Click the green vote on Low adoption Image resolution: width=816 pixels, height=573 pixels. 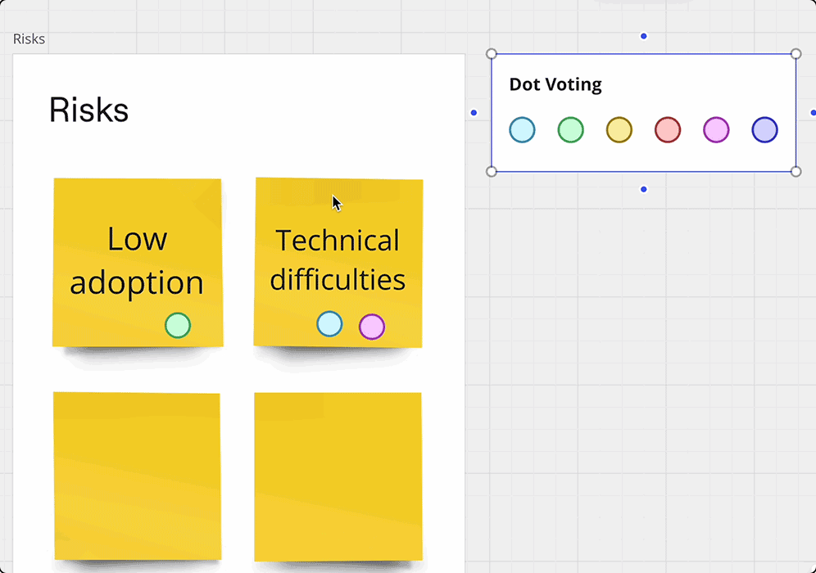coord(178,325)
